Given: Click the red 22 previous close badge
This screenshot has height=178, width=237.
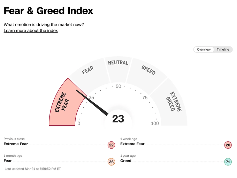Looking at the screenshot, I should pos(111,145).
